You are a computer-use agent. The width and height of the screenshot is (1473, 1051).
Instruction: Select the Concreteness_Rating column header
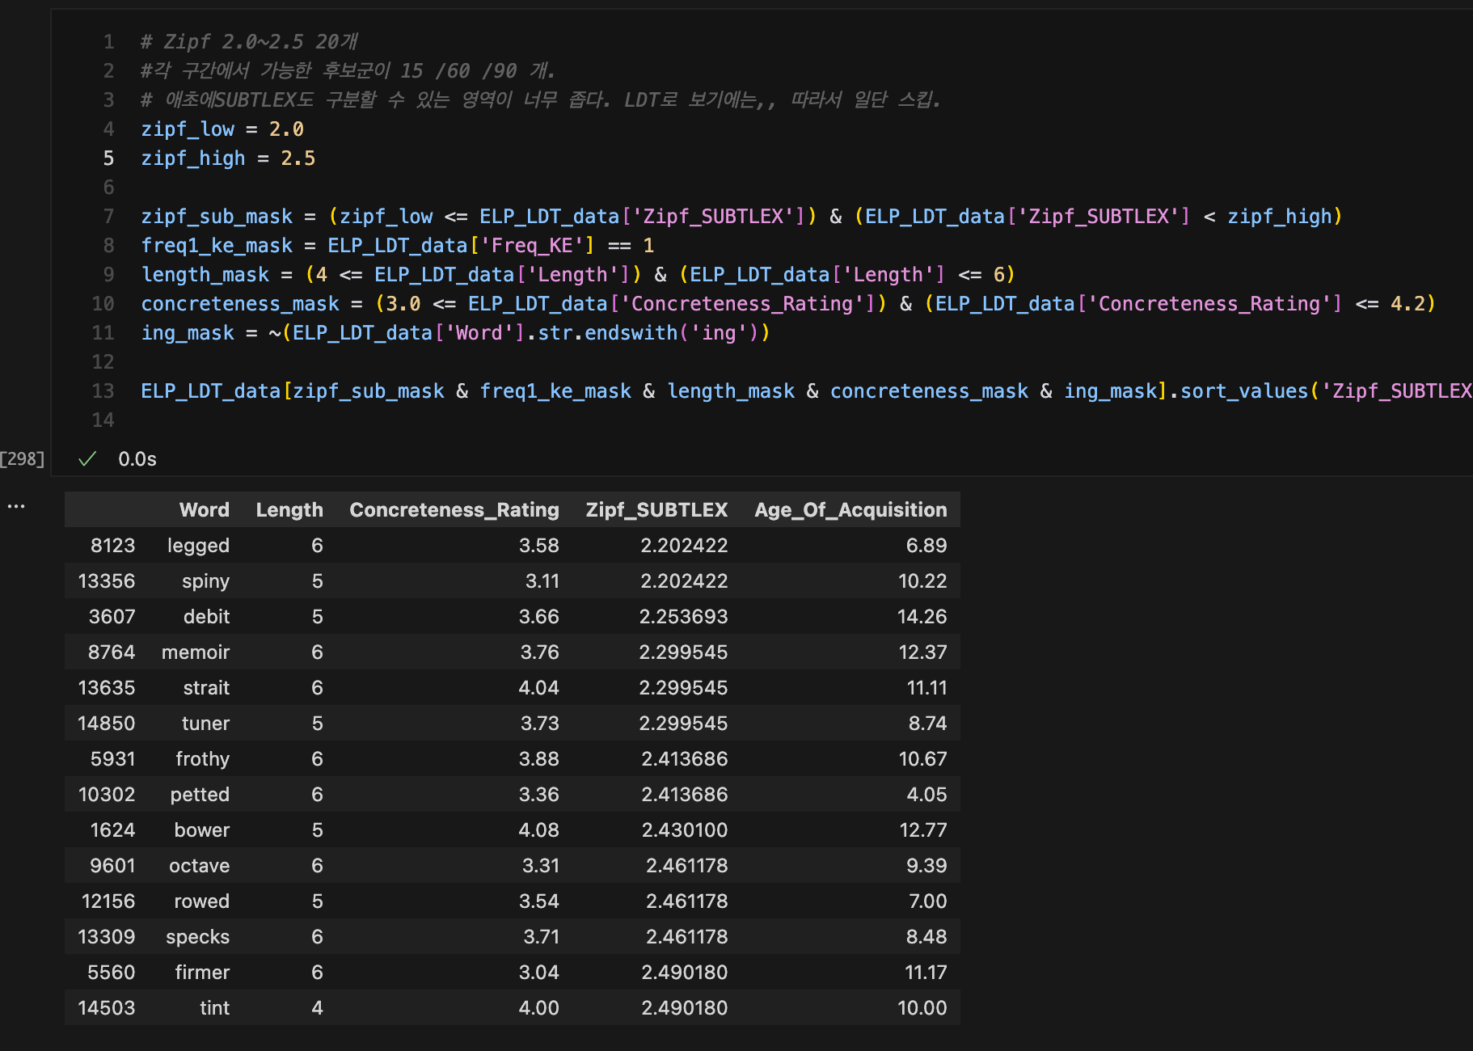click(454, 510)
